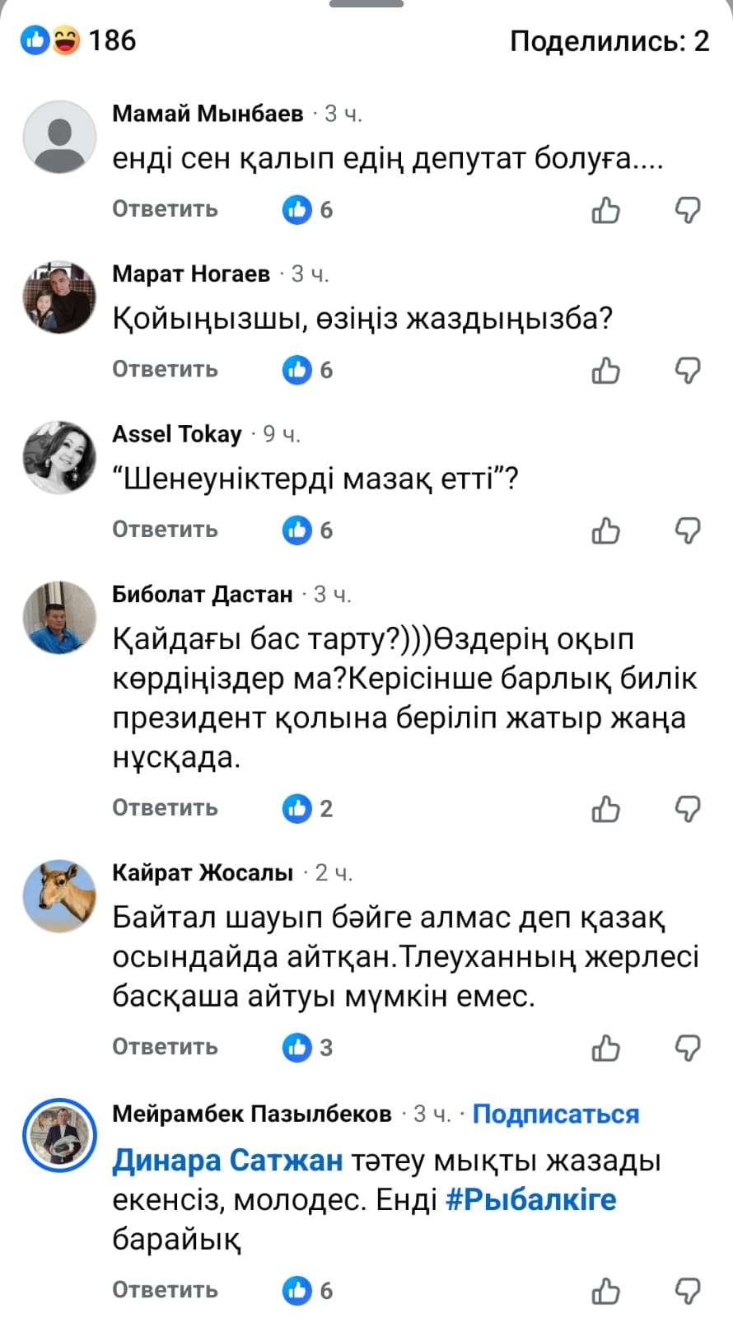Open the #Рыбалкіге hashtag
Image resolution: width=733 pixels, height=1318 pixels.
pos(530,1199)
